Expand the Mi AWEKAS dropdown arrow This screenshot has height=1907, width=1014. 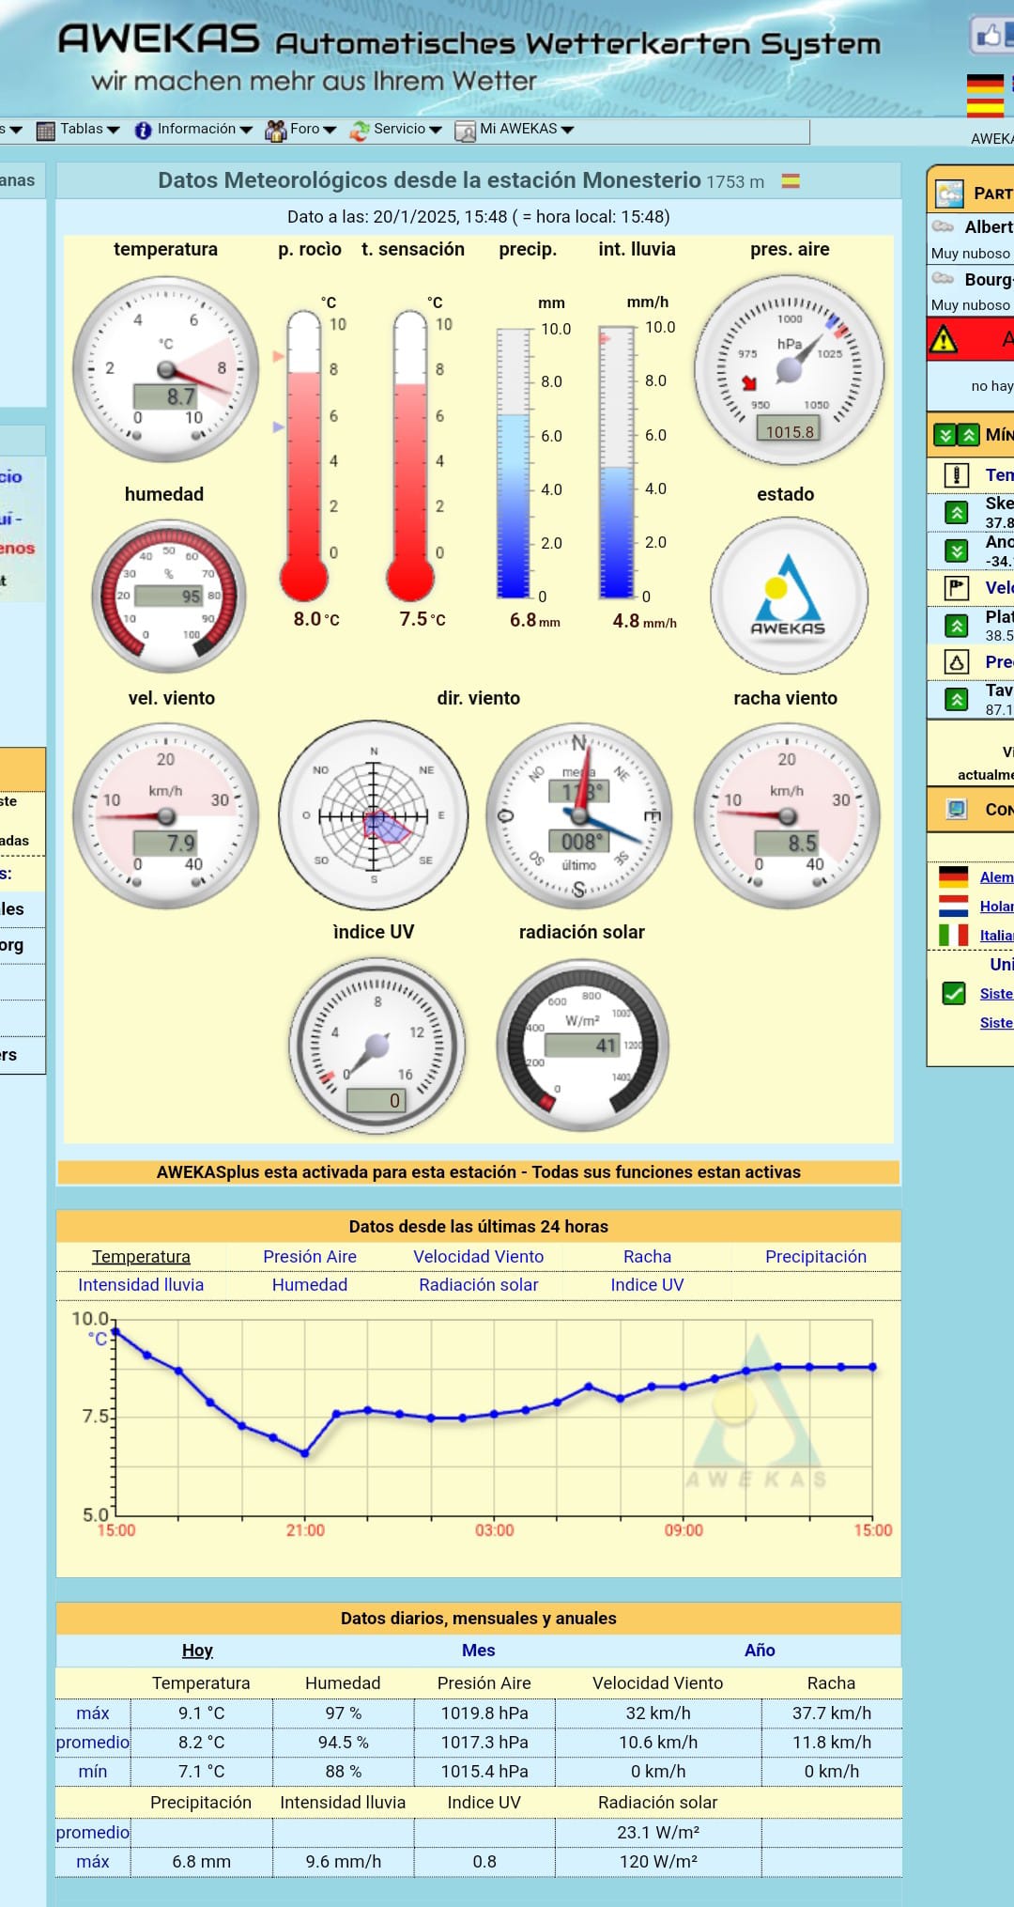tap(567, 130)
